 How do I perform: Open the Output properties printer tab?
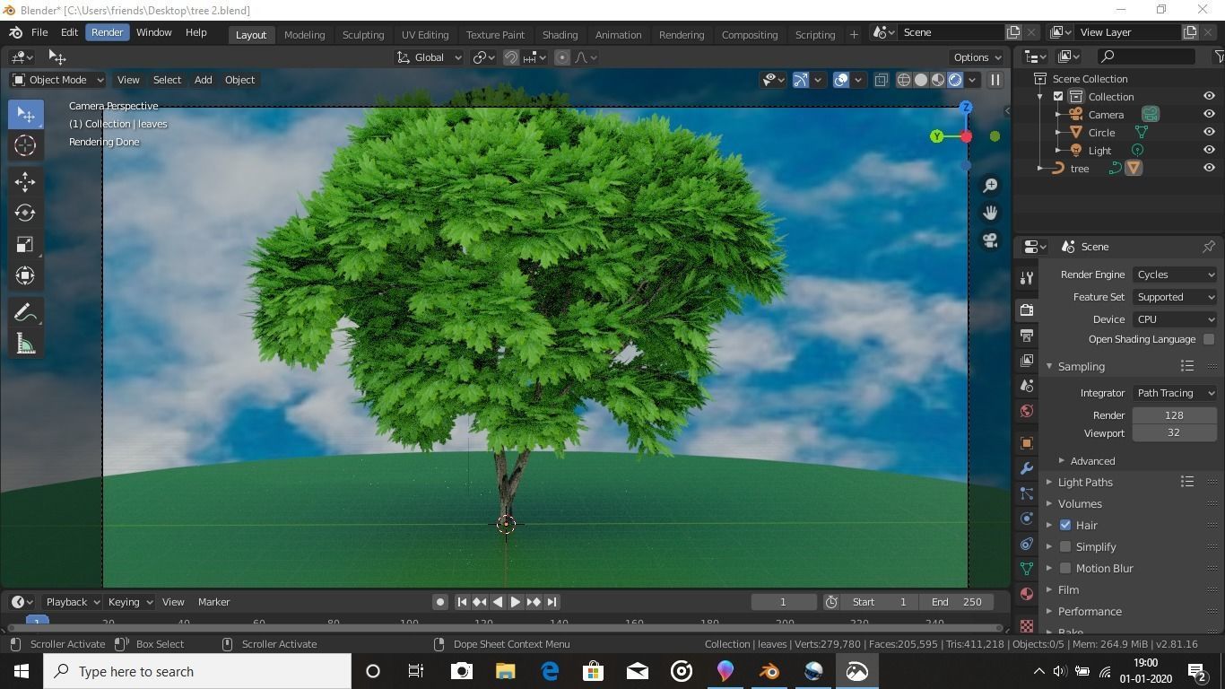(1027, 335)
